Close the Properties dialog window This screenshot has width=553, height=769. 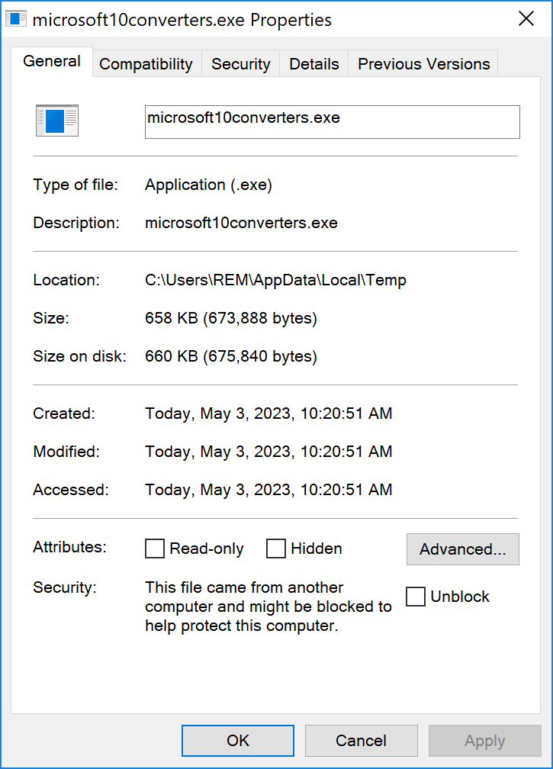click(526, 20)
